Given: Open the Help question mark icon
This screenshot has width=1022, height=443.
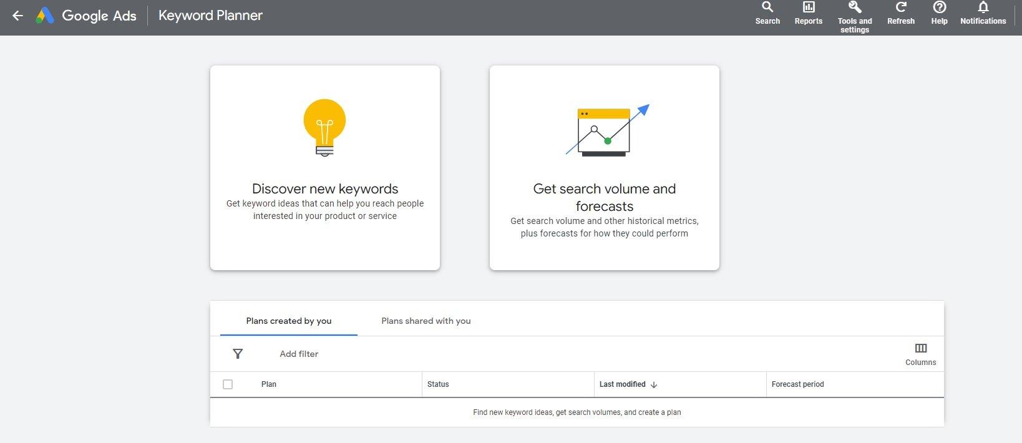Looking at the screenshot, I should coord(940,7).
